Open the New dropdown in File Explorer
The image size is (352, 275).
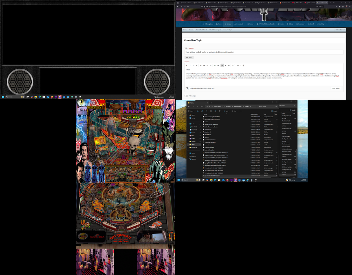point(191,111)
